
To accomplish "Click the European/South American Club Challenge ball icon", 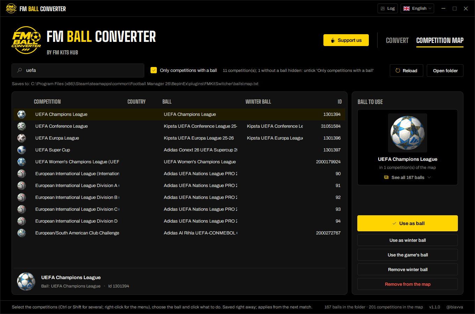I will [22, 233].
